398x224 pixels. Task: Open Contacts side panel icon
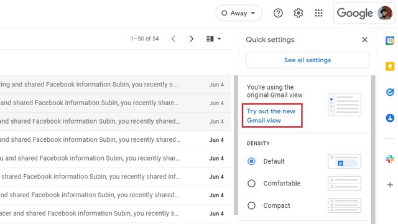click(390, 118)
